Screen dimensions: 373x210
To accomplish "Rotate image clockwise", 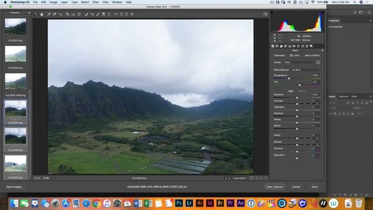I will [126, 14].
